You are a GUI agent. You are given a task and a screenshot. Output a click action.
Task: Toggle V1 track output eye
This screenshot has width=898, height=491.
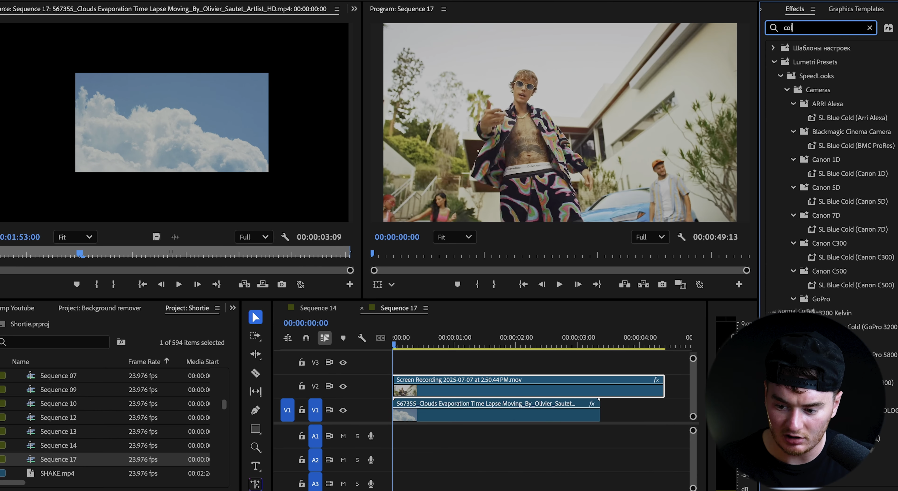pos(343,410)
